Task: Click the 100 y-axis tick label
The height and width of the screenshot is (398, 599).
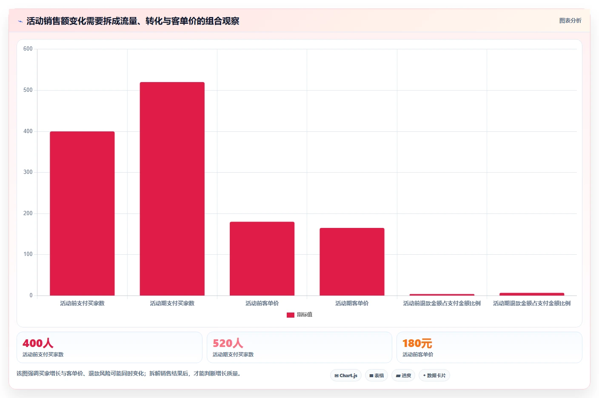Action: 28,254
